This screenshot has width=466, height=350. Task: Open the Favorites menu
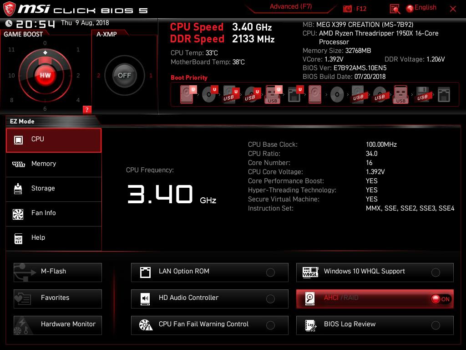pyautogui.click(x=58, y=299)
